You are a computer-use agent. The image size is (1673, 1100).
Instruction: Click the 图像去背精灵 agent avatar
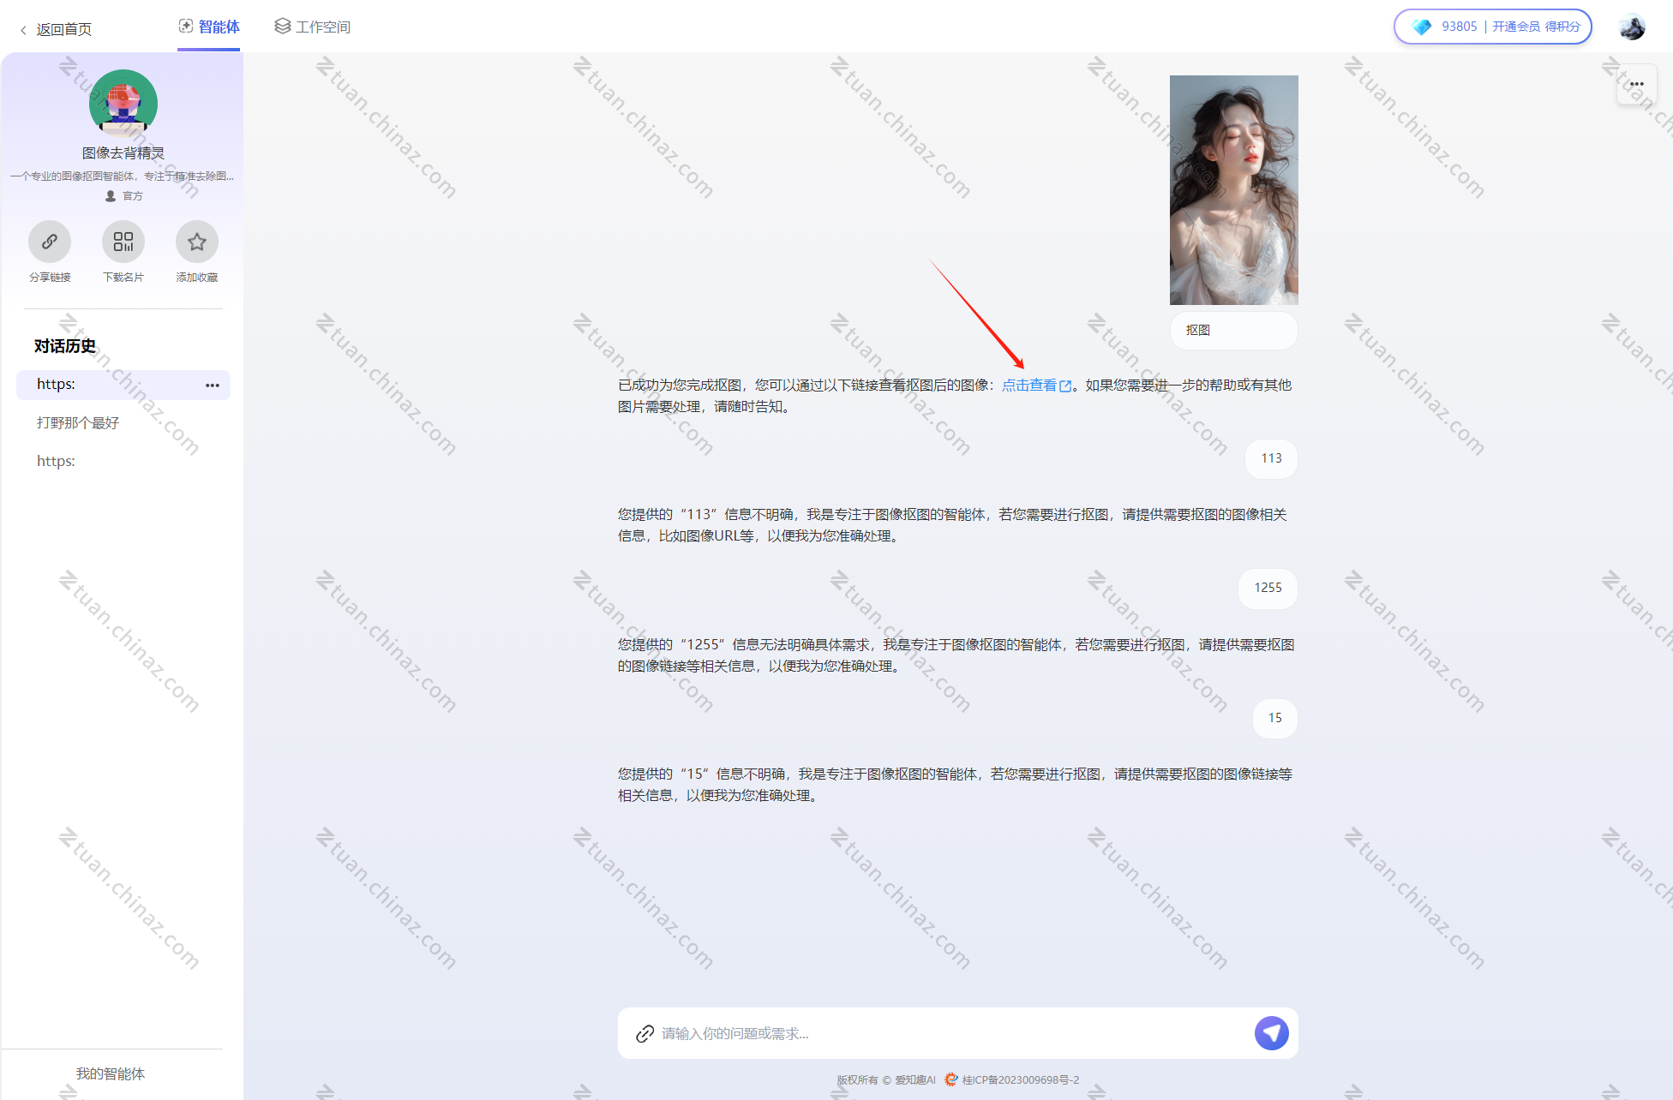(x=123, y=104)
